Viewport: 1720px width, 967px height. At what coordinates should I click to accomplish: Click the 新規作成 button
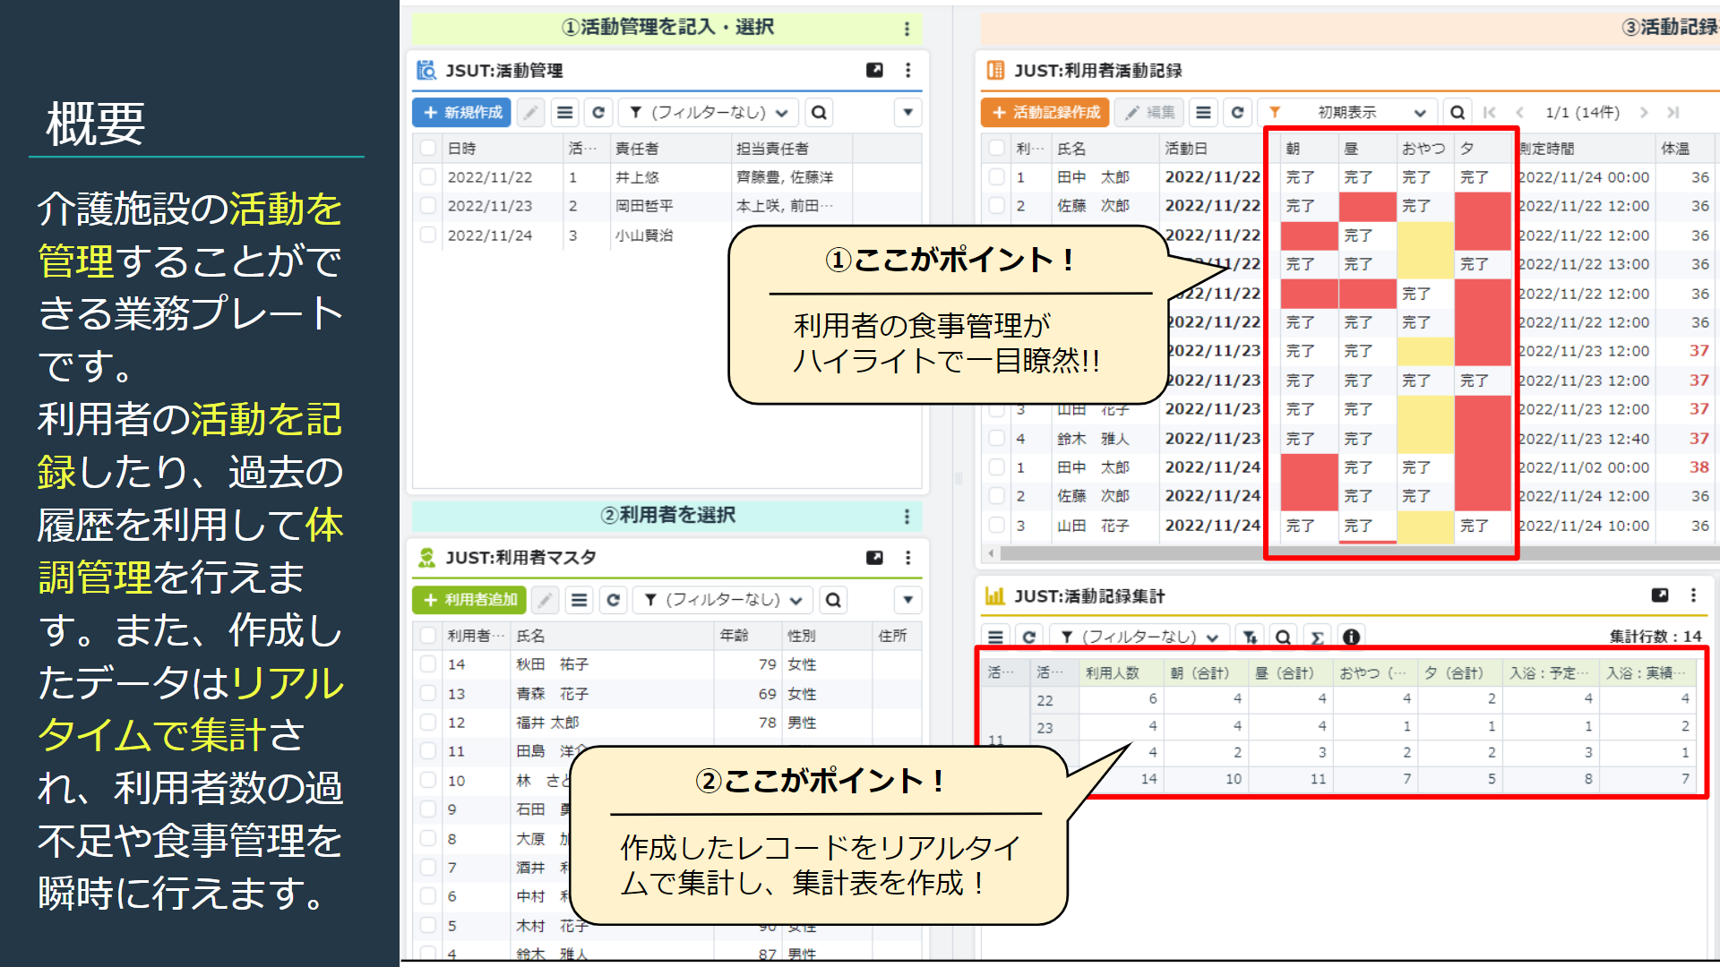click(460, 112)
